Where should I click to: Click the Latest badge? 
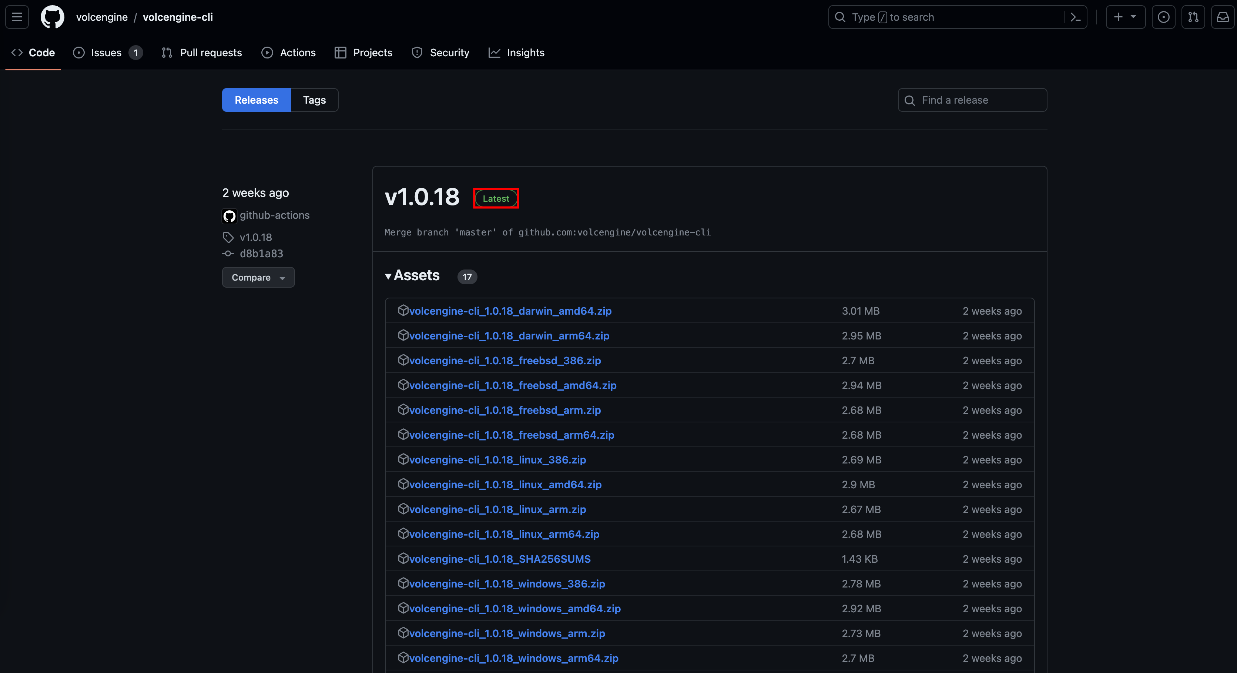point(496,198)
